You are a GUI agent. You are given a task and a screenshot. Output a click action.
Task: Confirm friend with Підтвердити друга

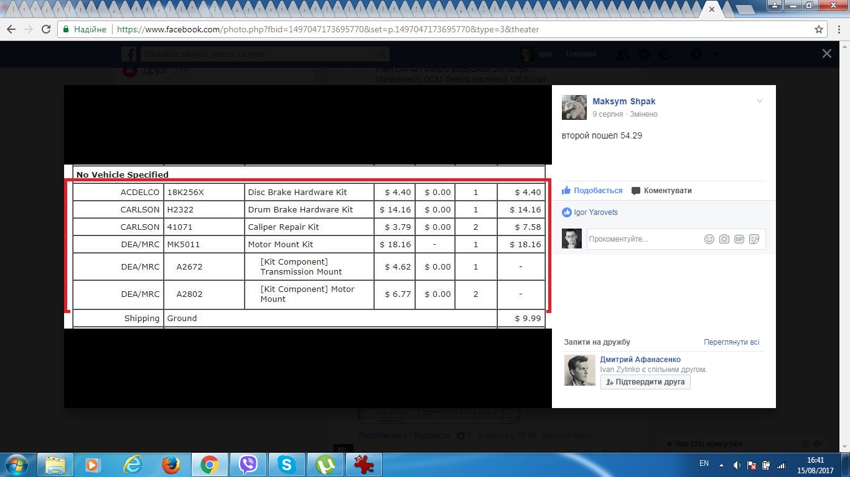[645, 382]
